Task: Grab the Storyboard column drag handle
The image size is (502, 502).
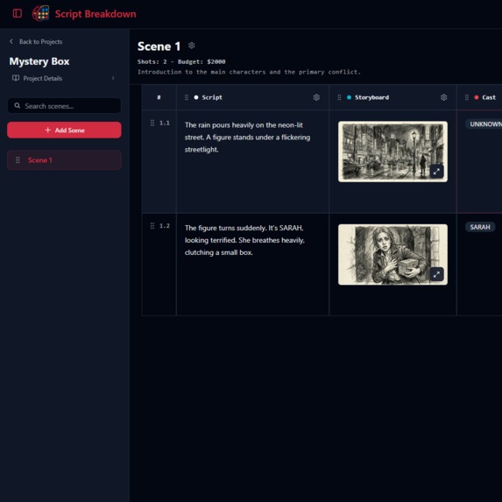Action: (x=339, y=97)
